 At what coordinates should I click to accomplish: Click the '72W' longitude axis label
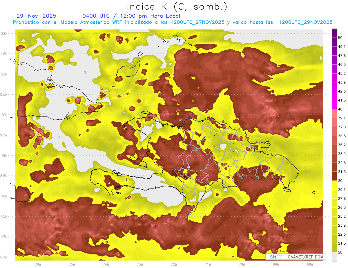click(174, 264)
